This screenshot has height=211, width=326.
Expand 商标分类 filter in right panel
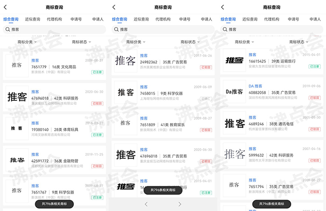(x=244, y=42)
